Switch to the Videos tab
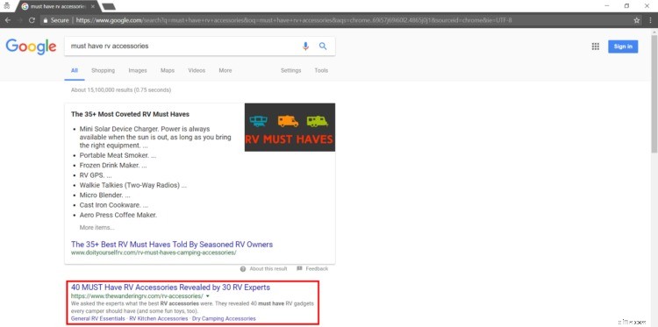This screenshot has height=327, width=658. pyautogui.click(x=197, y=70)
